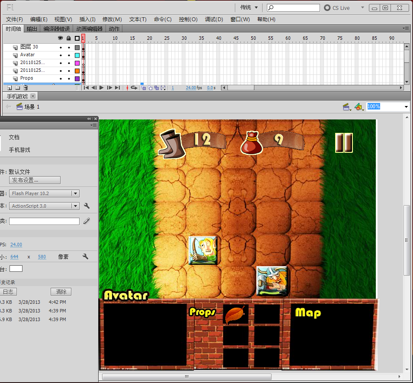Click the new layer icon below layers
The width and height of the screenshot is (413, 383).
pyautogui.click(x=10, y=88)
